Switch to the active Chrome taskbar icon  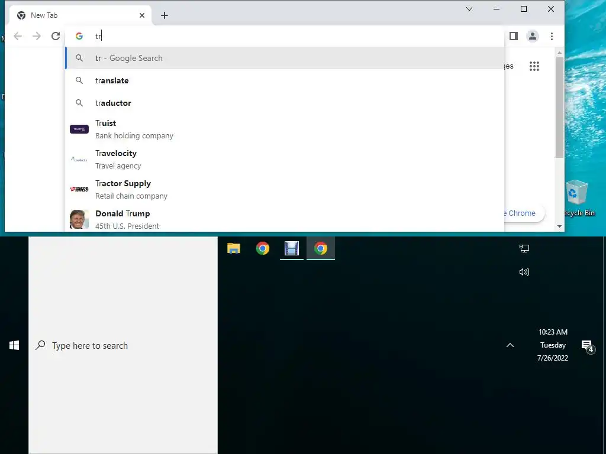(321, 248)
